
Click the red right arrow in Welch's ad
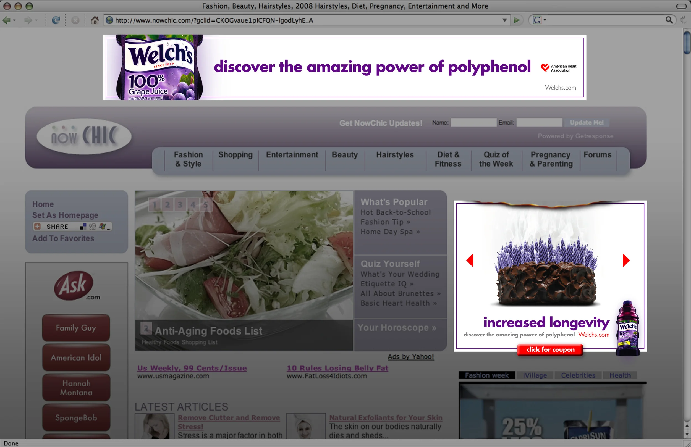626,260
